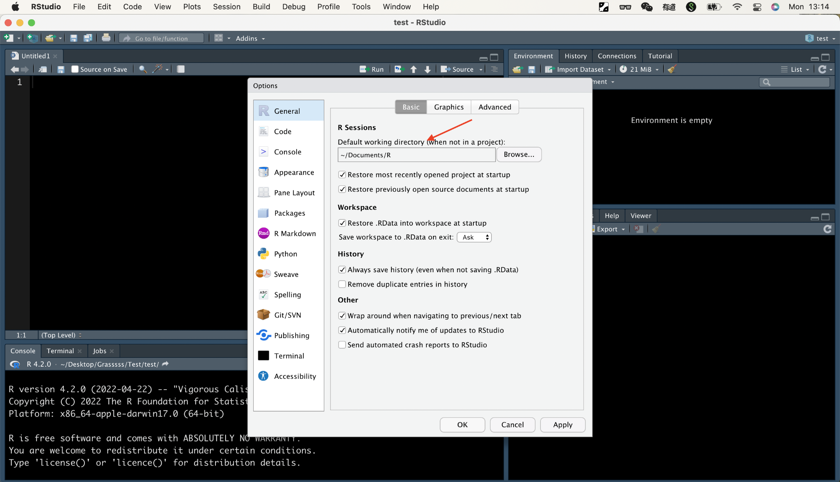Screen dimensions: 840x482
Task: Click the create project icon
Action: pyautogui.click(x=32, y=38)
